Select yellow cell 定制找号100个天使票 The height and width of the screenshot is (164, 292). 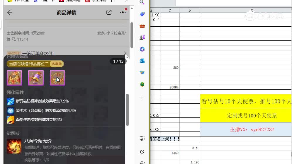click(246, 115)
